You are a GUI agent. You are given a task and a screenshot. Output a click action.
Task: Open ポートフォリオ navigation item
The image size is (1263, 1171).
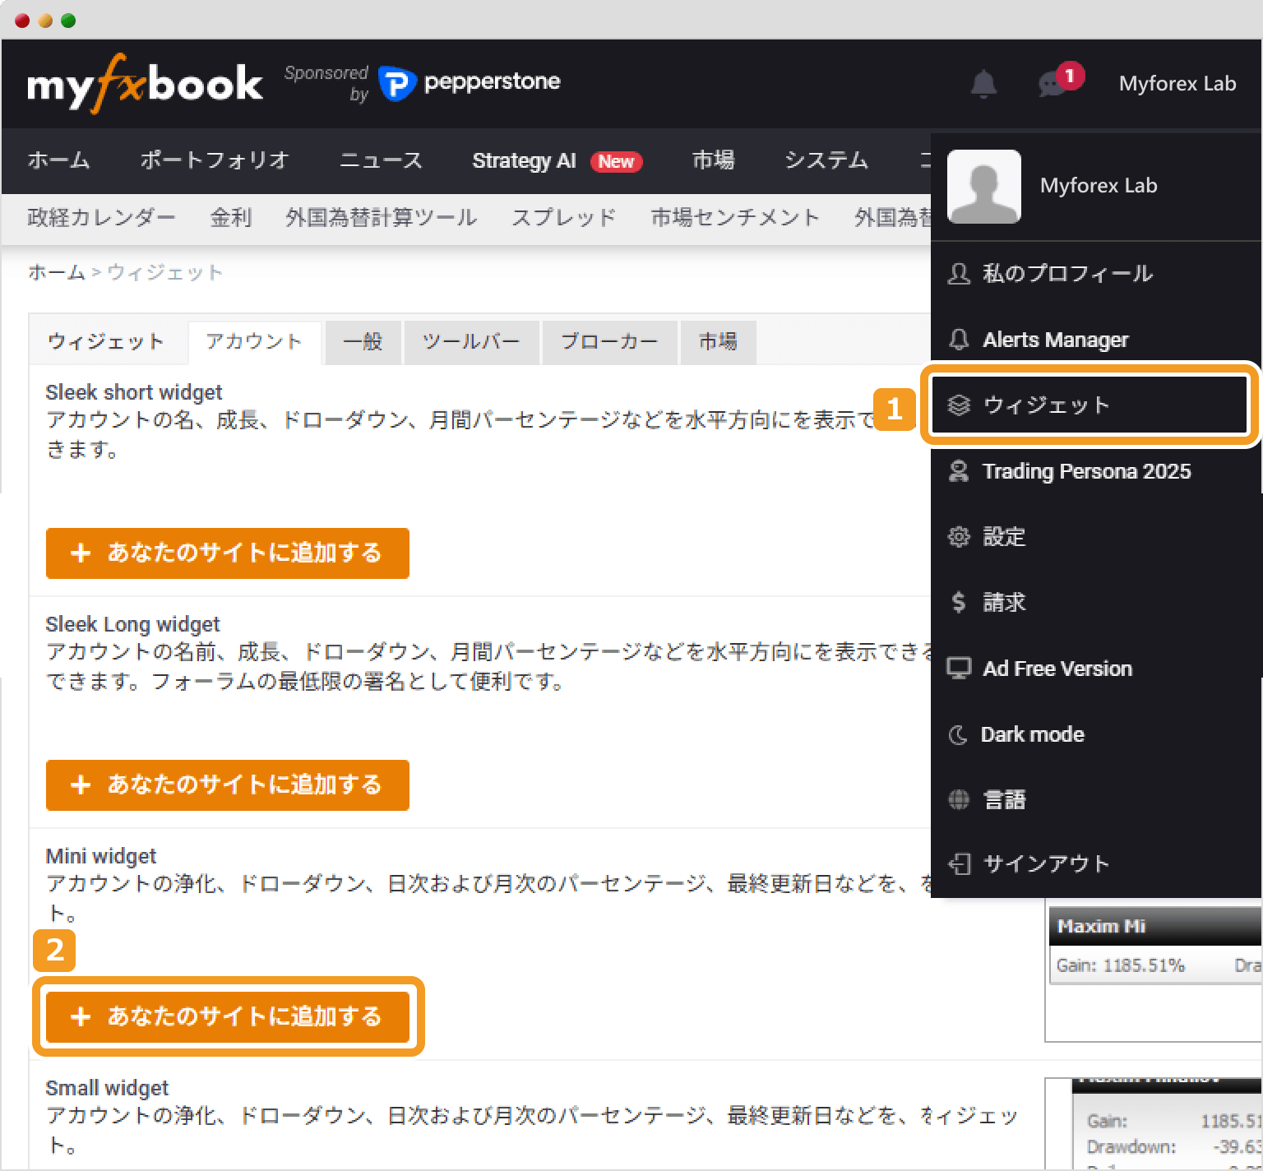[x=215, y=160]
